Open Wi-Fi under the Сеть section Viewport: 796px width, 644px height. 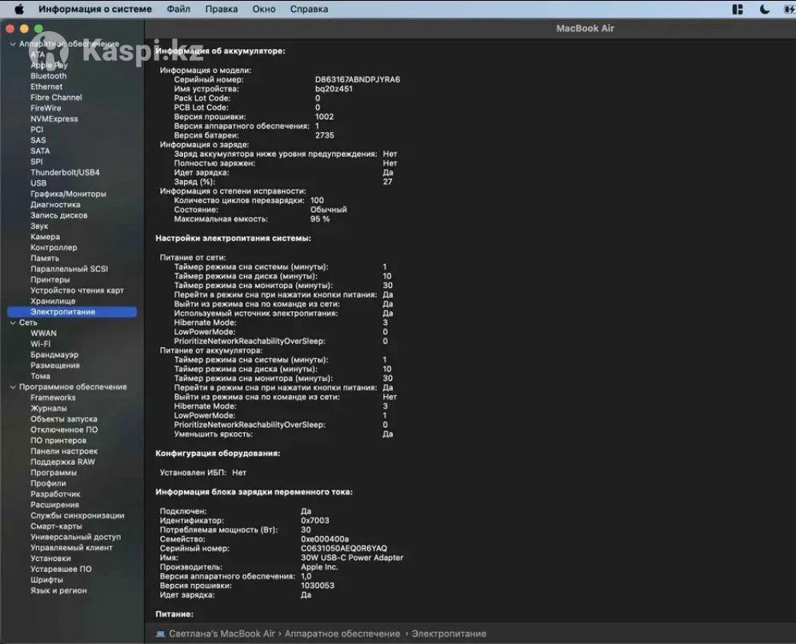pyautogui.click(x=40, y=344)
